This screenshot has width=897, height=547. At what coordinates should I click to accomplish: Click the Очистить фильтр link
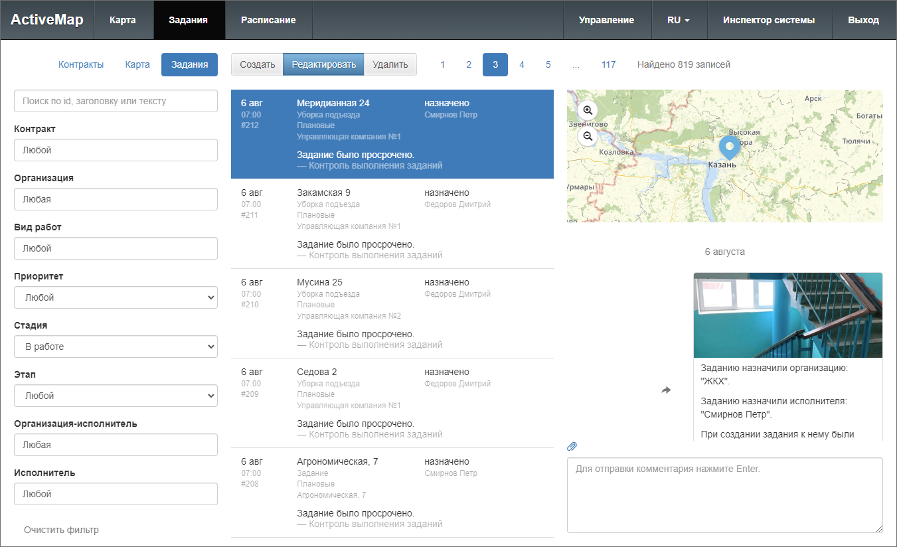pos(61,530)
